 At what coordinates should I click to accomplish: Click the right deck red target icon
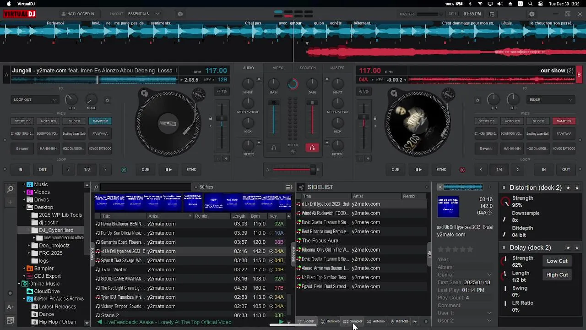[x=462, y=170]
